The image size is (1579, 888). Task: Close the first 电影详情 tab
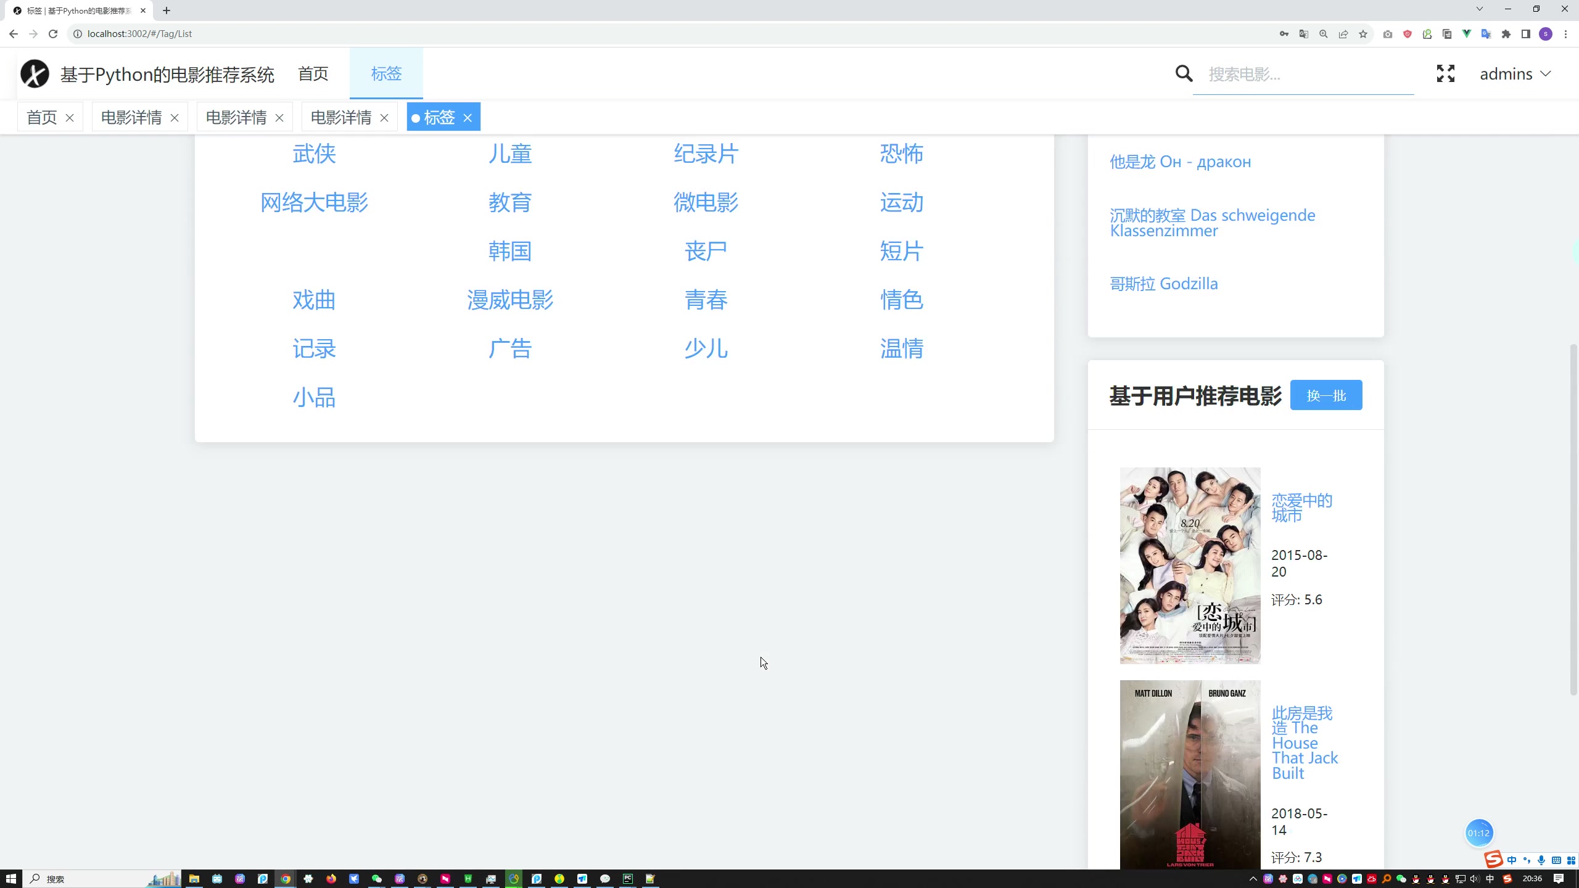(x=175, y=118)
